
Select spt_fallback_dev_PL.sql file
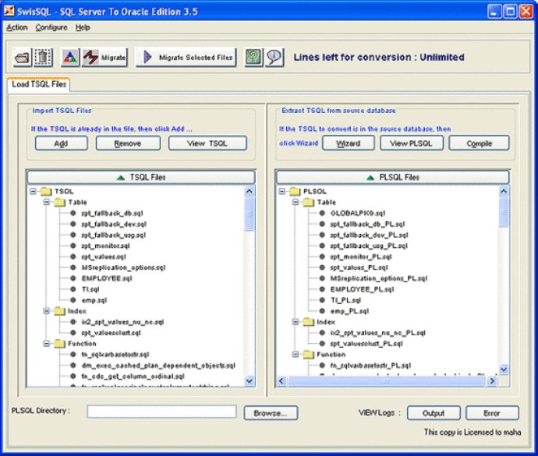click(369, 235)
